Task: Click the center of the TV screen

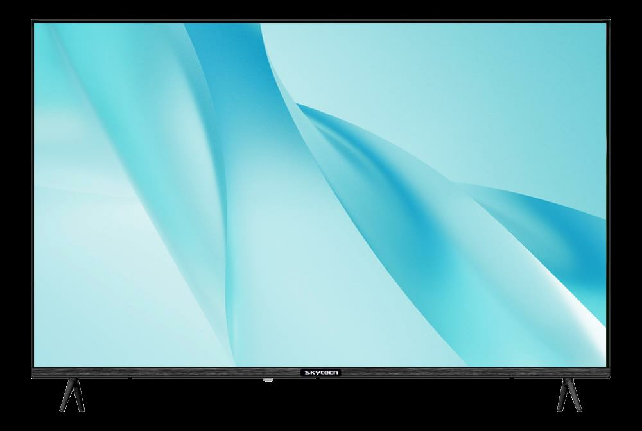Action: (321, 194)
